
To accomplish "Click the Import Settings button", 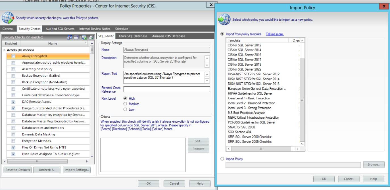I will (x=77, y=170).
